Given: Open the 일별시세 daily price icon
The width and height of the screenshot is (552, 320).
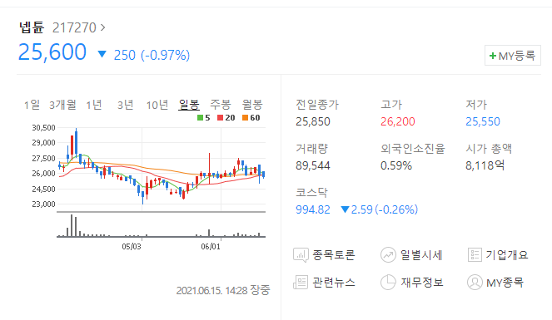Looking at the screenshot, I should tap(388, 255).
